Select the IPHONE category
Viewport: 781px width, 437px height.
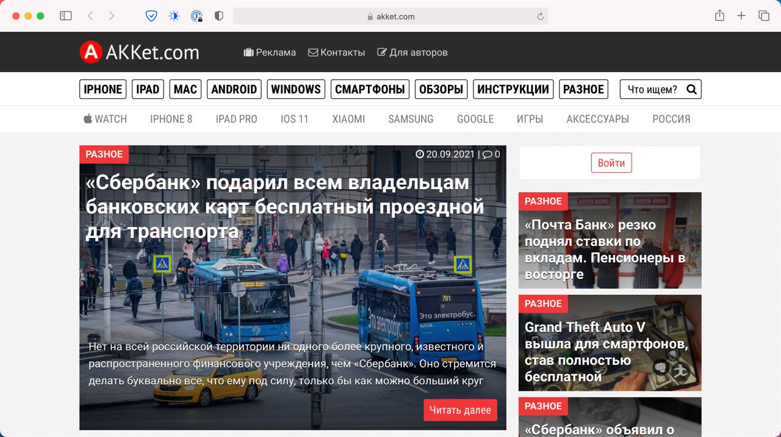(x=103, y=89)
